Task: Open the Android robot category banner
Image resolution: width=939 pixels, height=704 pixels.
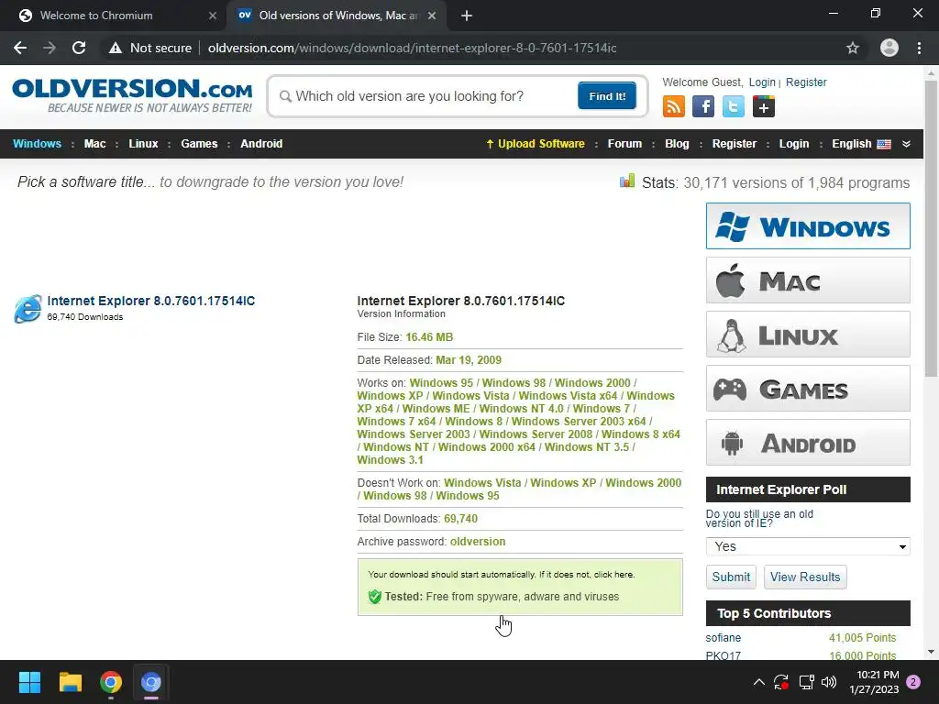Action: [808, 443]
